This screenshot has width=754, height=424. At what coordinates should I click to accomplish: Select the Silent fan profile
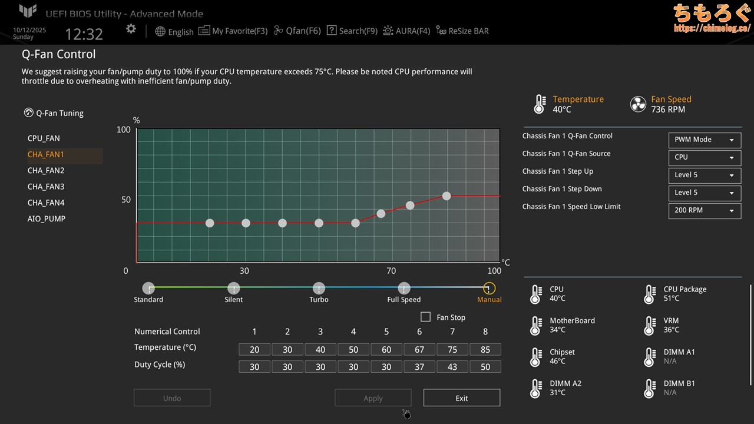pyautogui.click(x=234, y=289)
